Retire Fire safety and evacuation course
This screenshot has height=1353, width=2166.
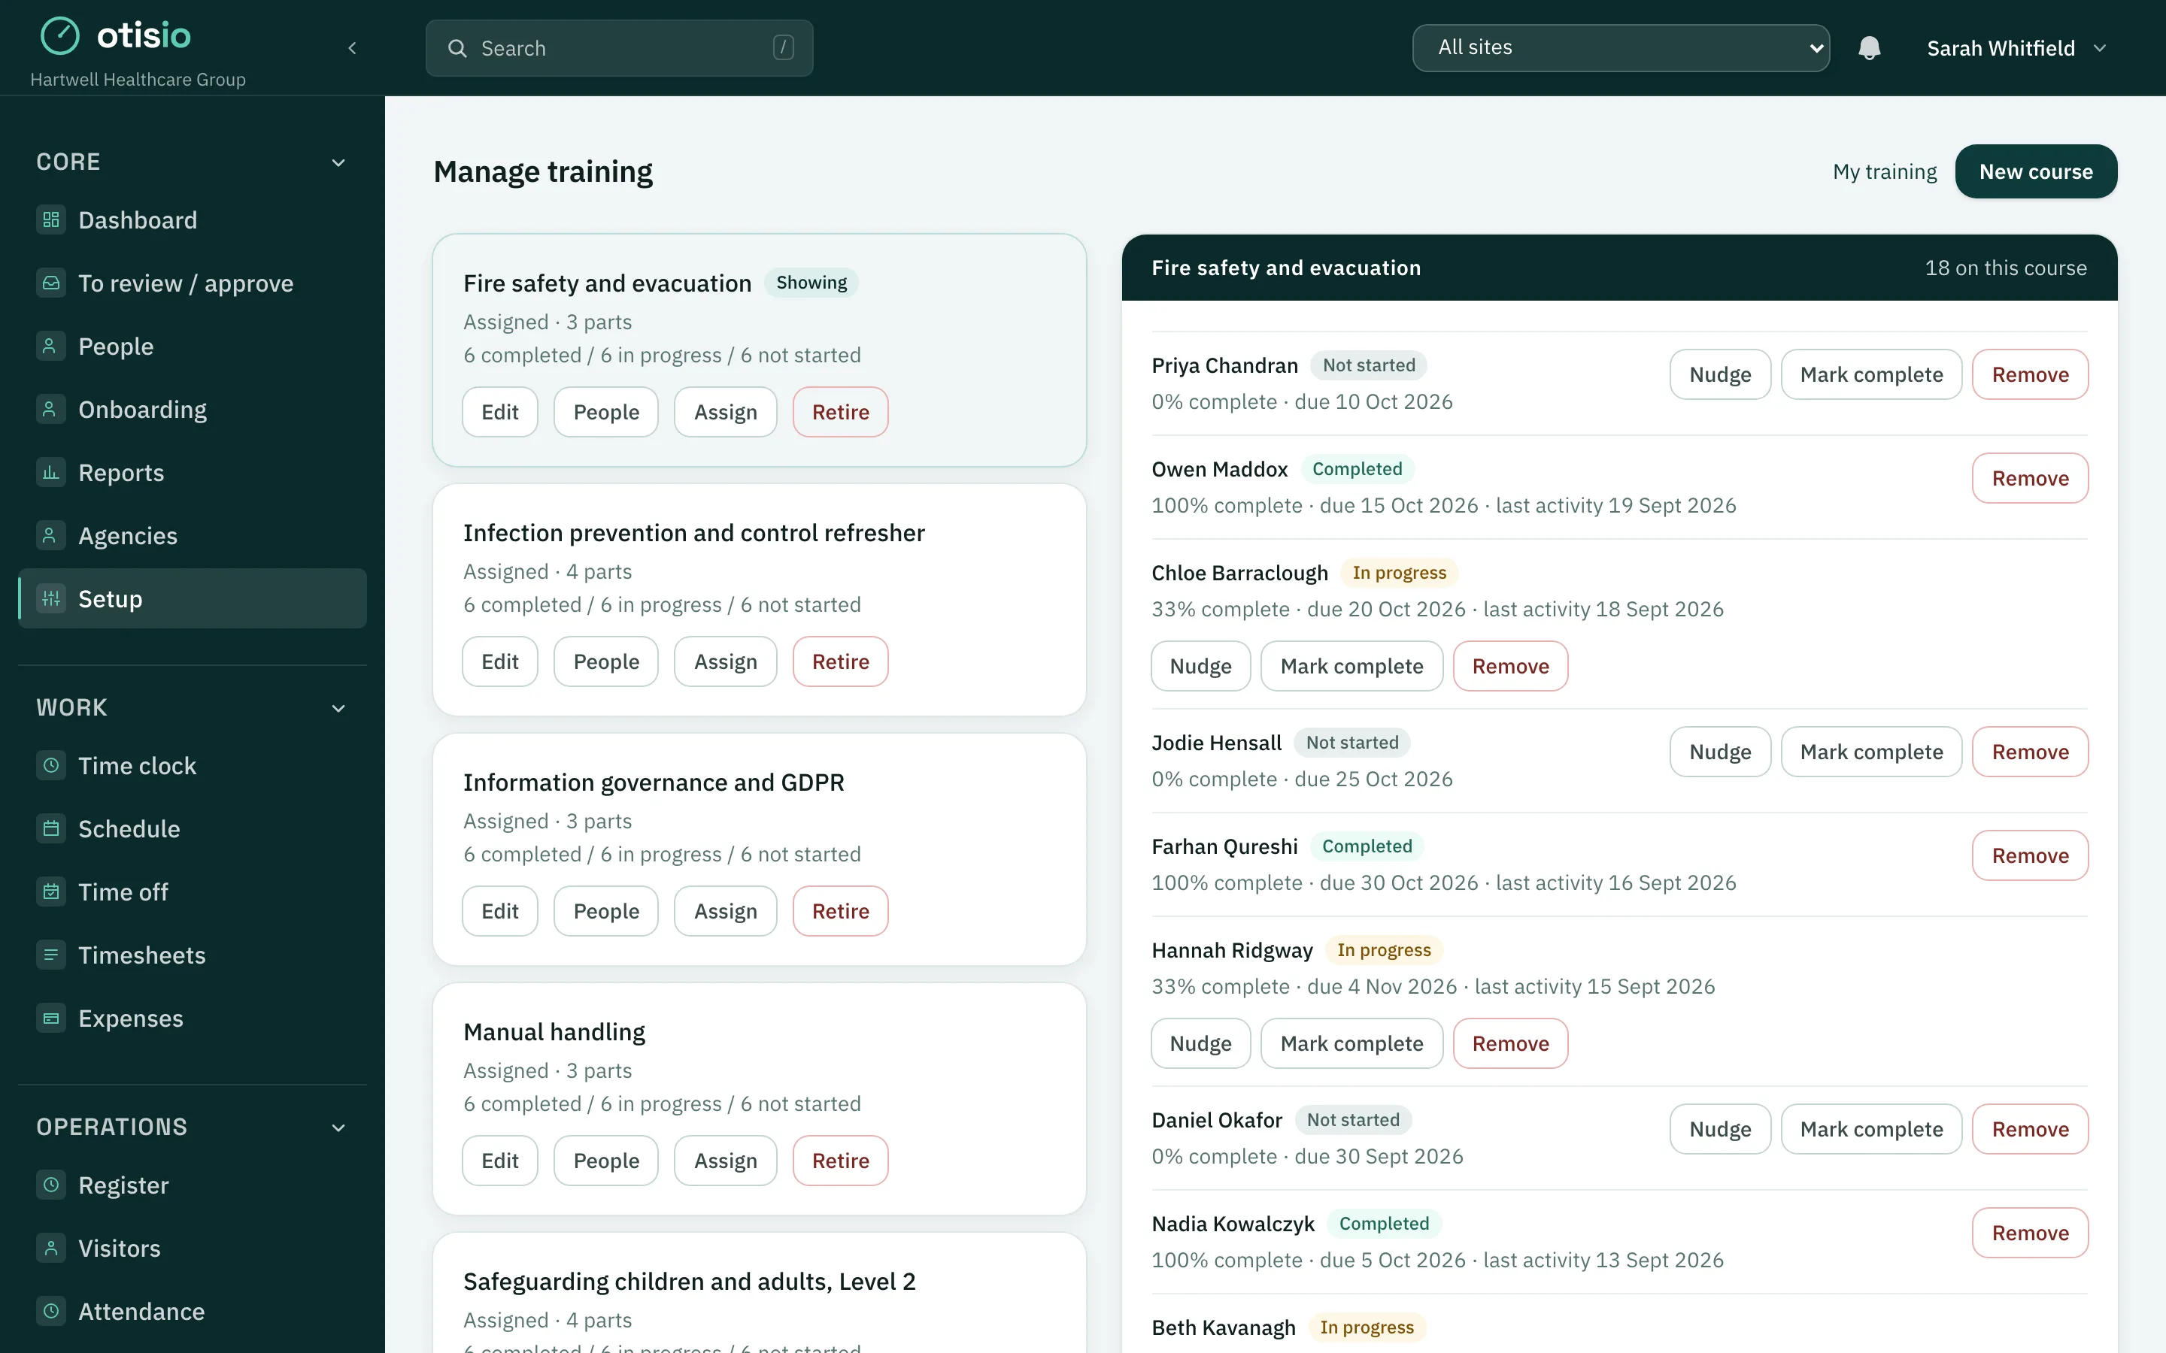[840, 412]
